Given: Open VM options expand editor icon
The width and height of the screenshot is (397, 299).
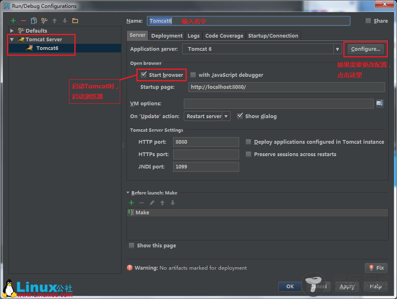Looking at the screenshot, I should coord(380,103).
